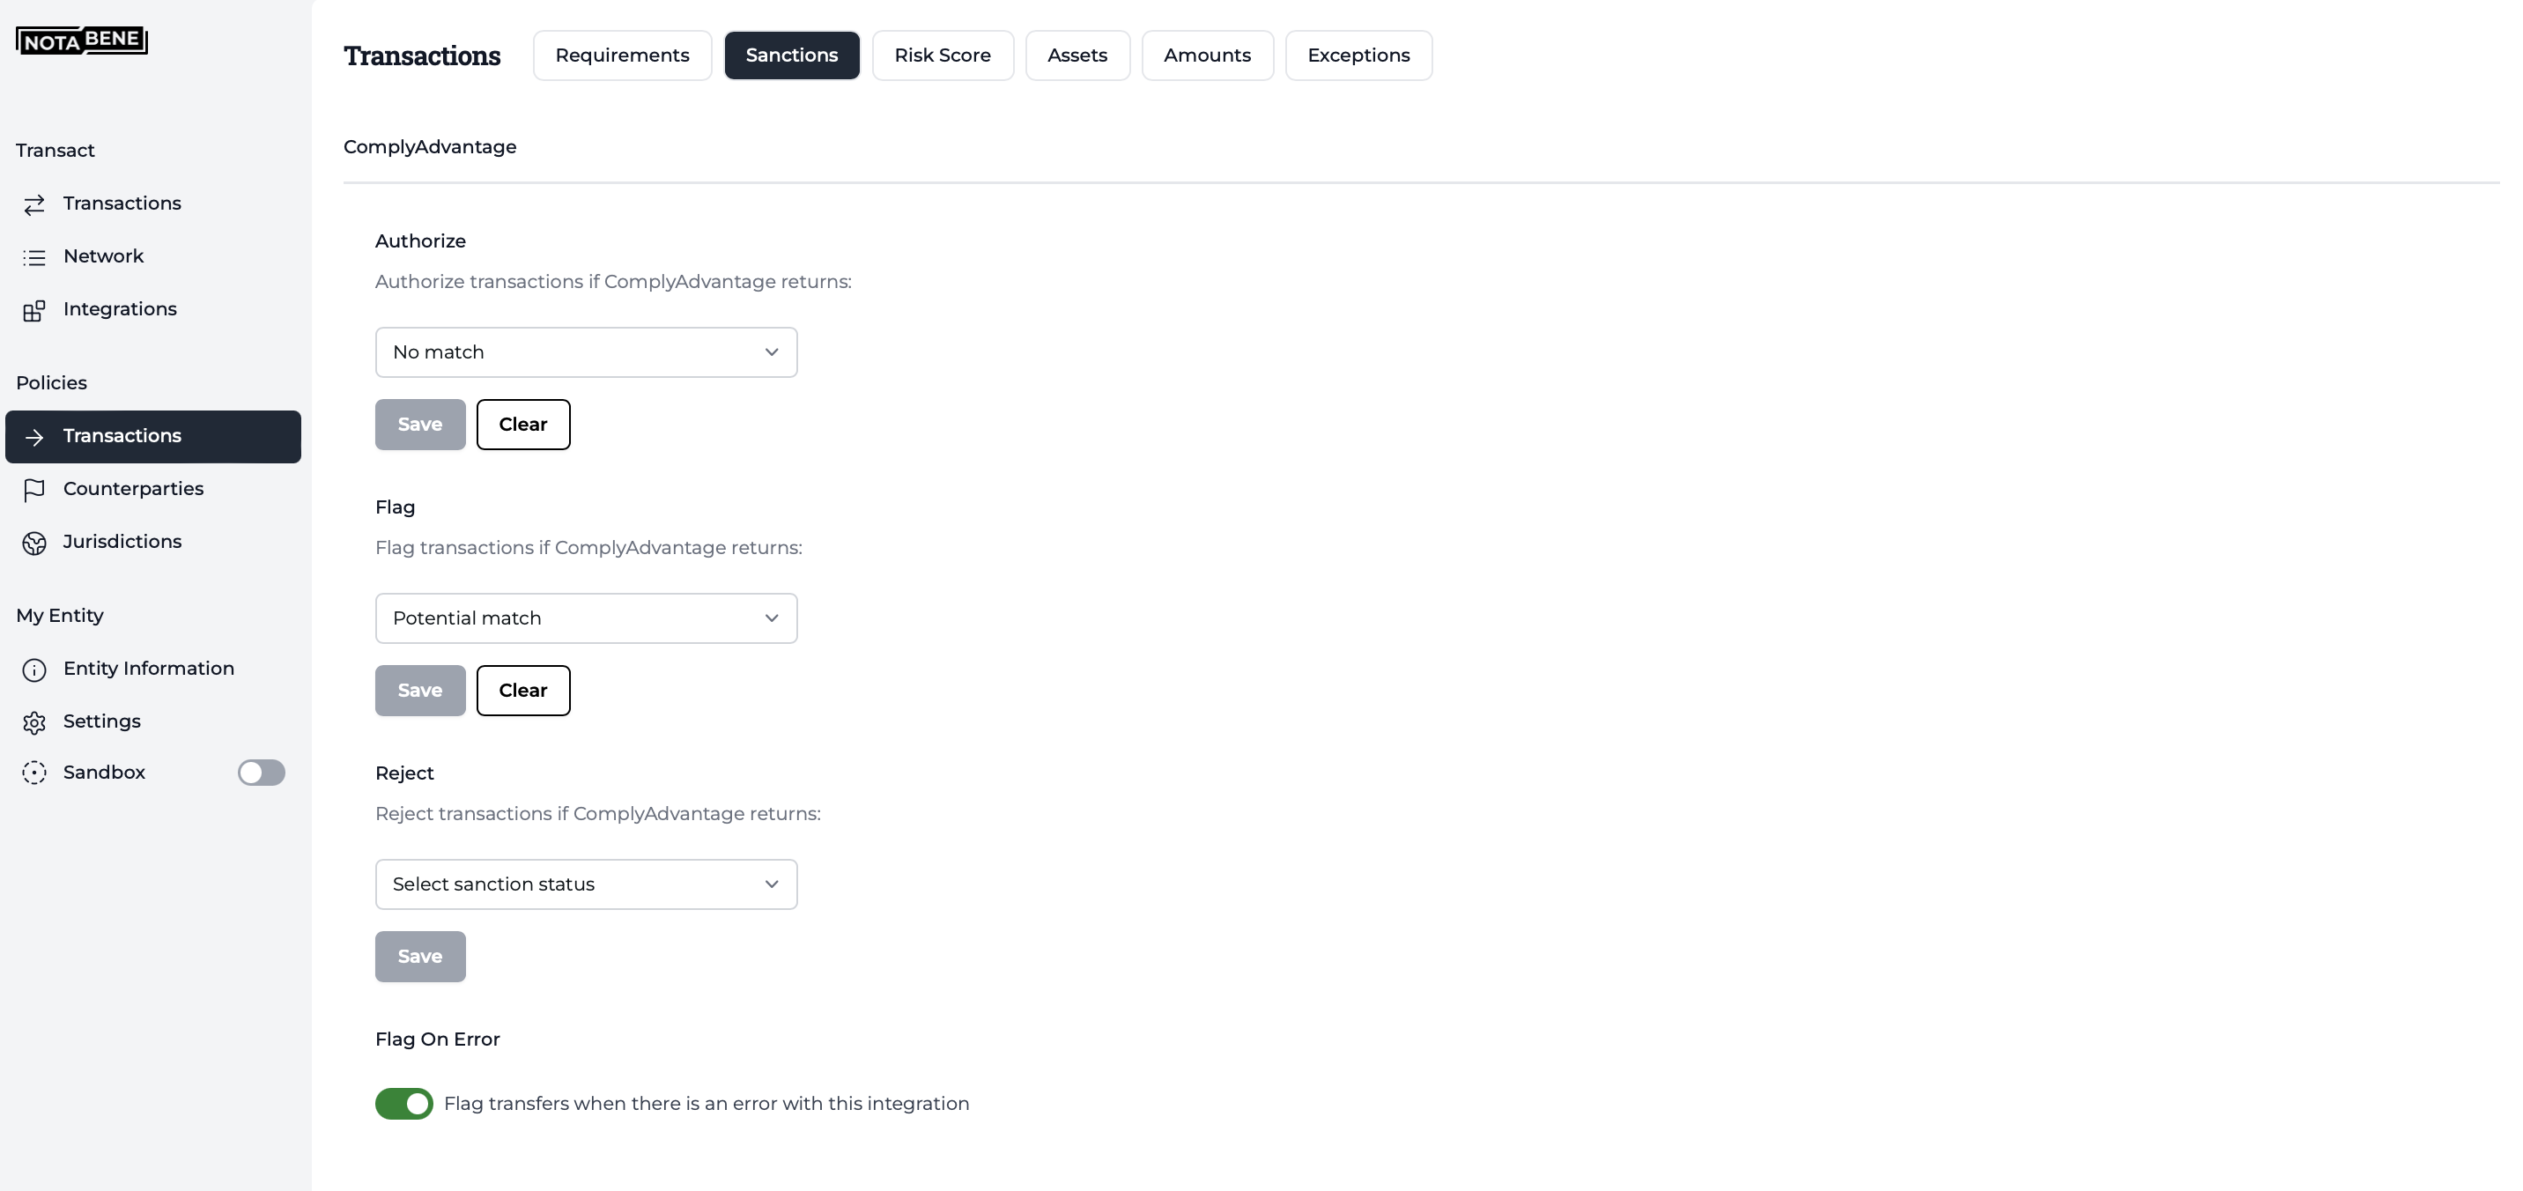Click the ComplyAdvantage section heading

[430, 147]
